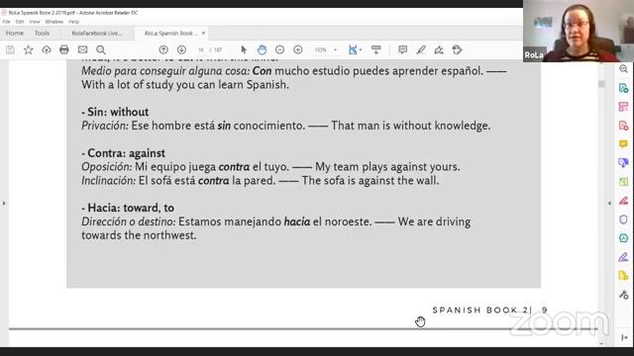
Task: Click the '- Hacia: toward, to' heading
Action: (x=128, y=208)
